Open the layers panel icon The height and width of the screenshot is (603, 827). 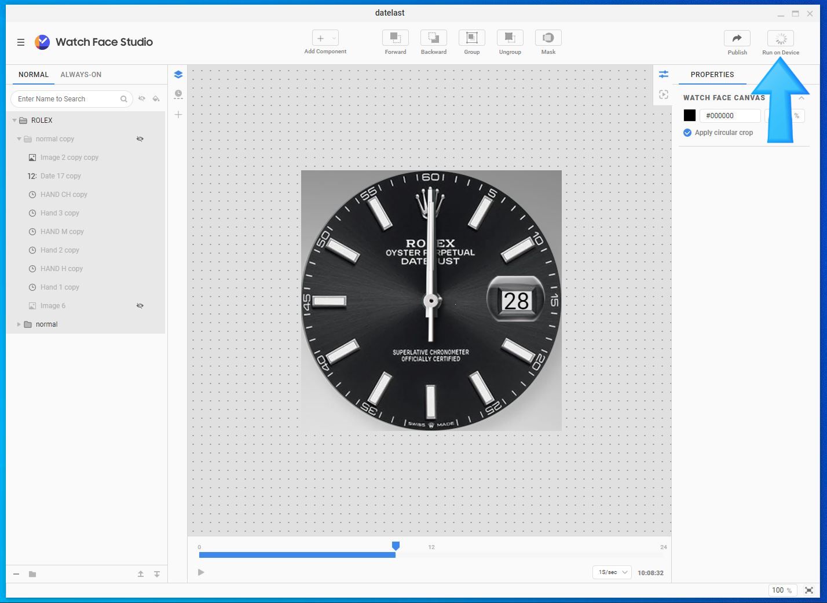pos(178,74)
